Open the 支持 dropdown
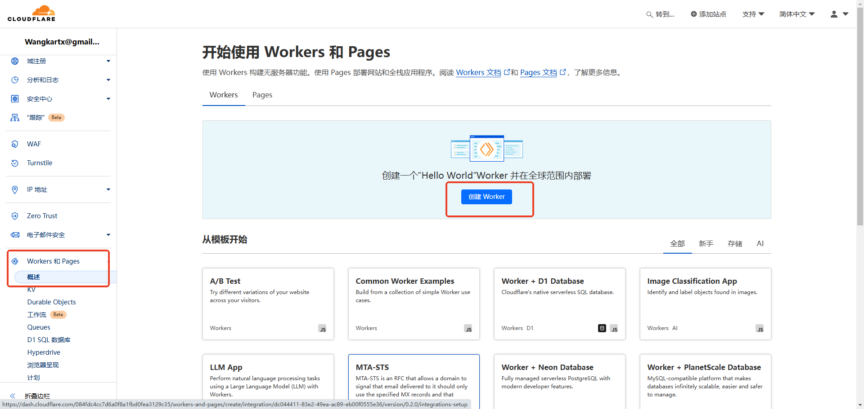 click(753, 14)
